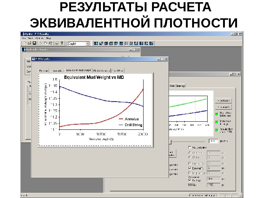Toggle the External TJ checkbox
Viewport: 265px width, 198px height.
[190, 168]
